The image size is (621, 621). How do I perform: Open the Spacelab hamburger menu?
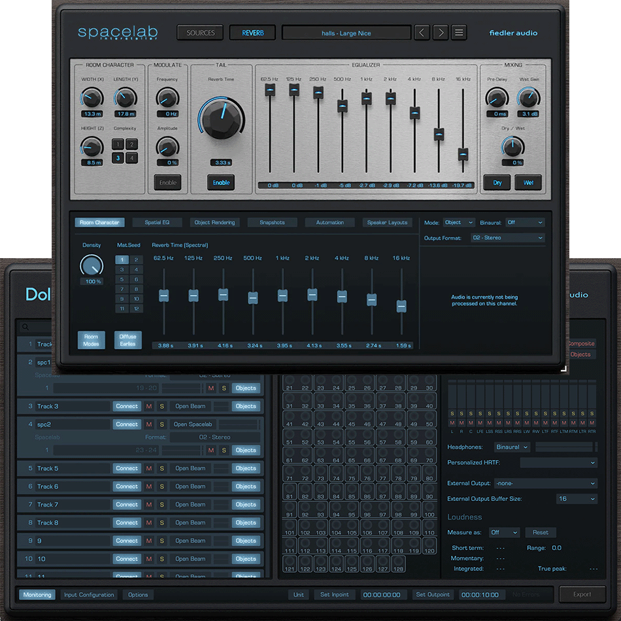click(x=459, y=33)
